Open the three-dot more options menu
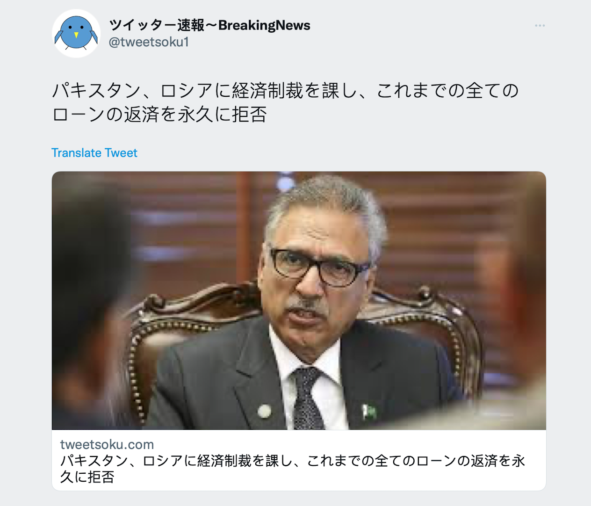 [540, 25]
